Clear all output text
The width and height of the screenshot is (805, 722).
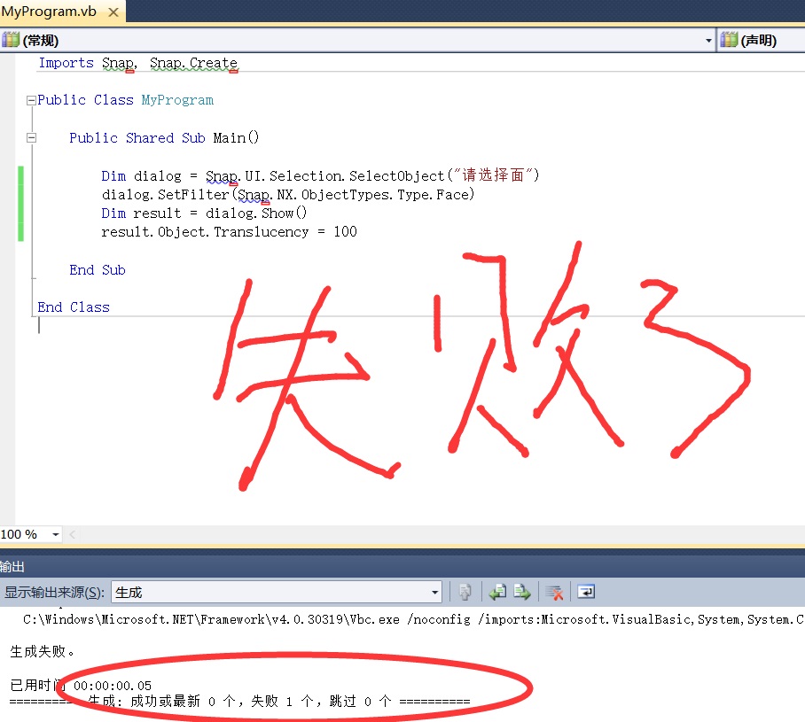pyautogui.click(x=555, y=593)
